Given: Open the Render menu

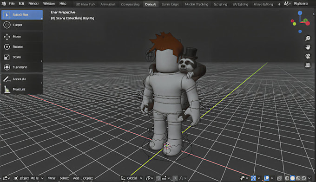Looking at the screenshot, I should [33, 4].
